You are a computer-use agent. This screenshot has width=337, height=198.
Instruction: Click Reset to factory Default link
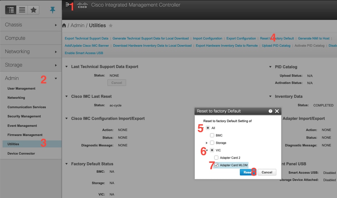click(x=277, y=38)
